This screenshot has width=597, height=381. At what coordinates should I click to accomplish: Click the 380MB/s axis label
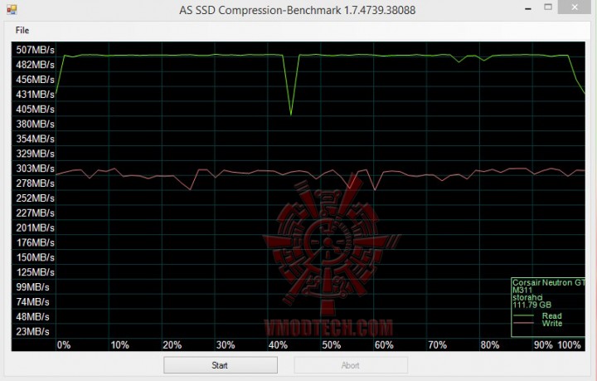click(x=35, y=125)
